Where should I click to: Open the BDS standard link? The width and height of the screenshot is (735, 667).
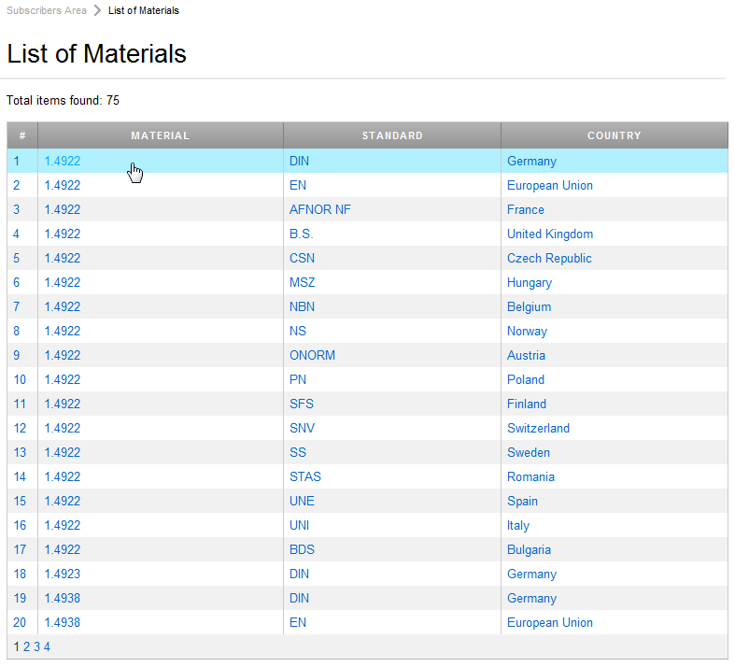click(x=302, y=550)
